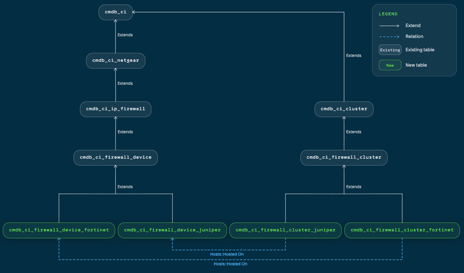Select the cmdb_ci_firewall_device_juniper new table

(x=172, y=231)
